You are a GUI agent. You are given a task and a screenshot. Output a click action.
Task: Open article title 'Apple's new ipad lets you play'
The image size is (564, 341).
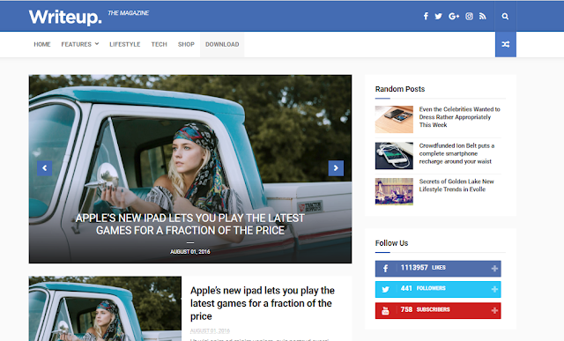pyautogui.click(x=263, y=303)
